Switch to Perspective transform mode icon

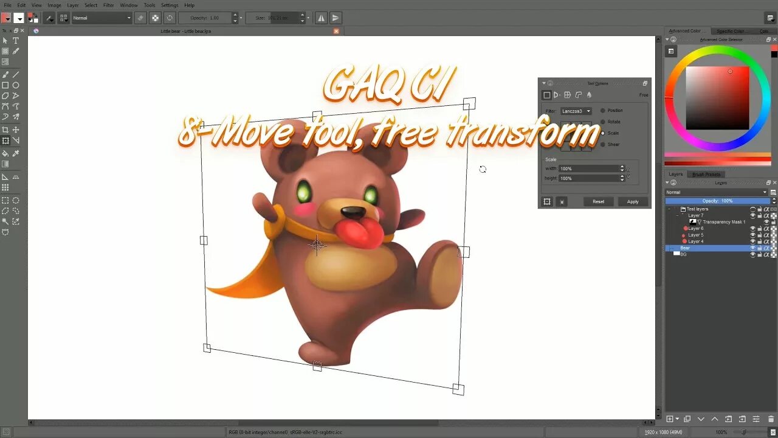coord(557,95)
